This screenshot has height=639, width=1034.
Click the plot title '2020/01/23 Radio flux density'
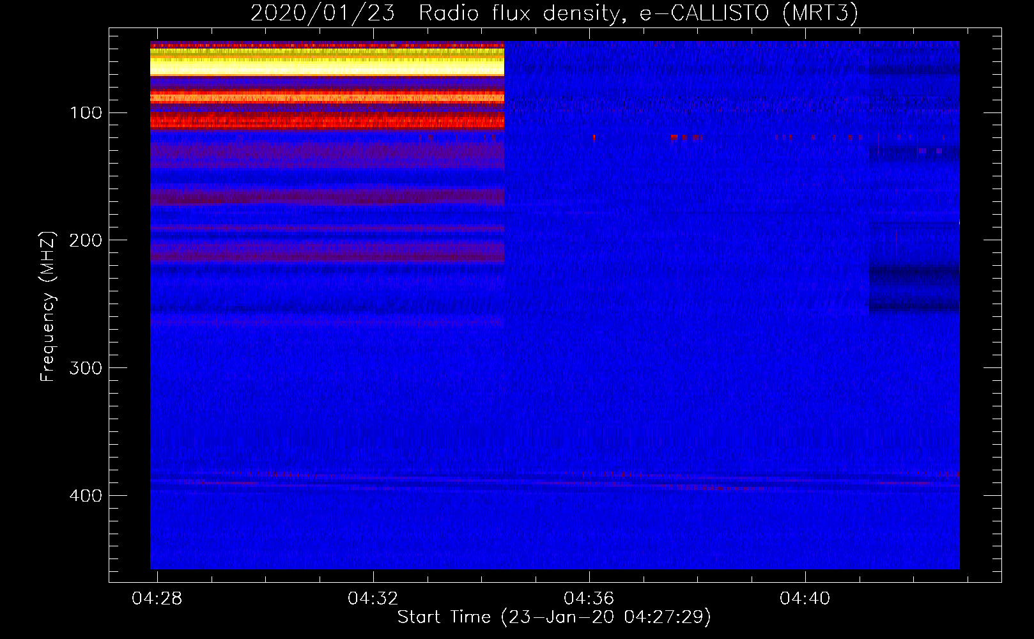554,13
